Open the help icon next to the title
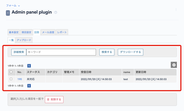 click(56, 12)
